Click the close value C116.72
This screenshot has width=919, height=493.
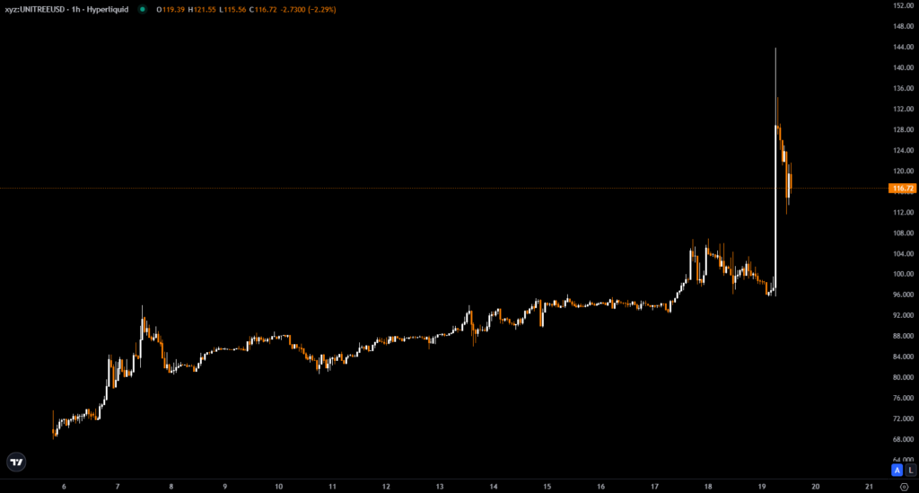click(263, 9)
